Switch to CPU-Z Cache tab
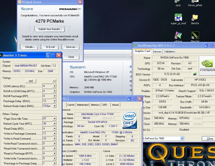Image resolution: width=215 pixels, height=166 pixels. [x=71, y=105]
